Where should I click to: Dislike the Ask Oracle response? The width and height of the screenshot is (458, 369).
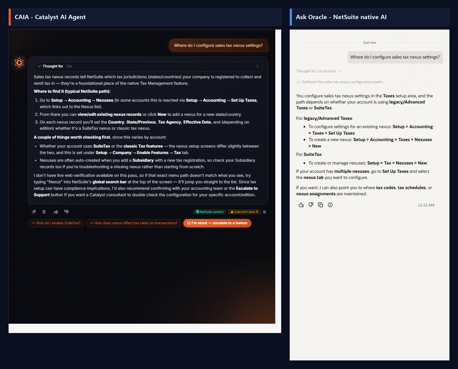[x=311, y=205]
